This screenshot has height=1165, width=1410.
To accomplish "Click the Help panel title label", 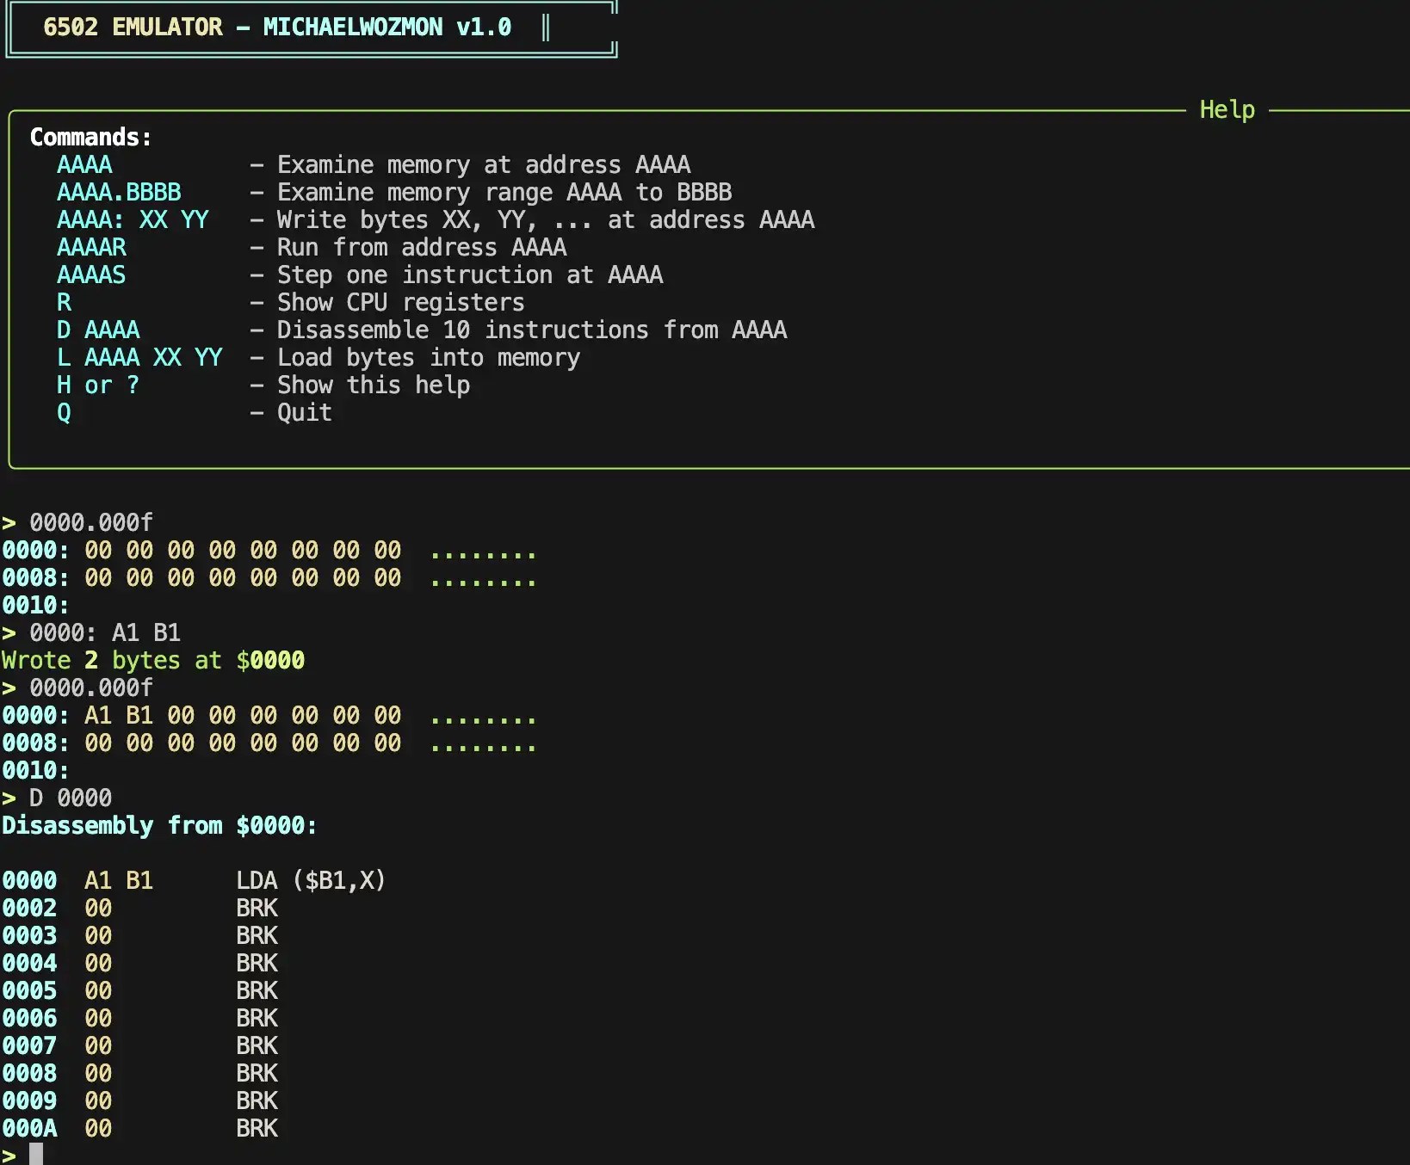I will click(1227, 110).
